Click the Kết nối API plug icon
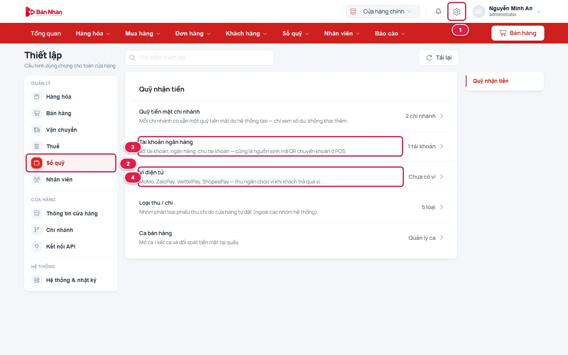The width and height of the screenshot is (568, 355). 37,247
